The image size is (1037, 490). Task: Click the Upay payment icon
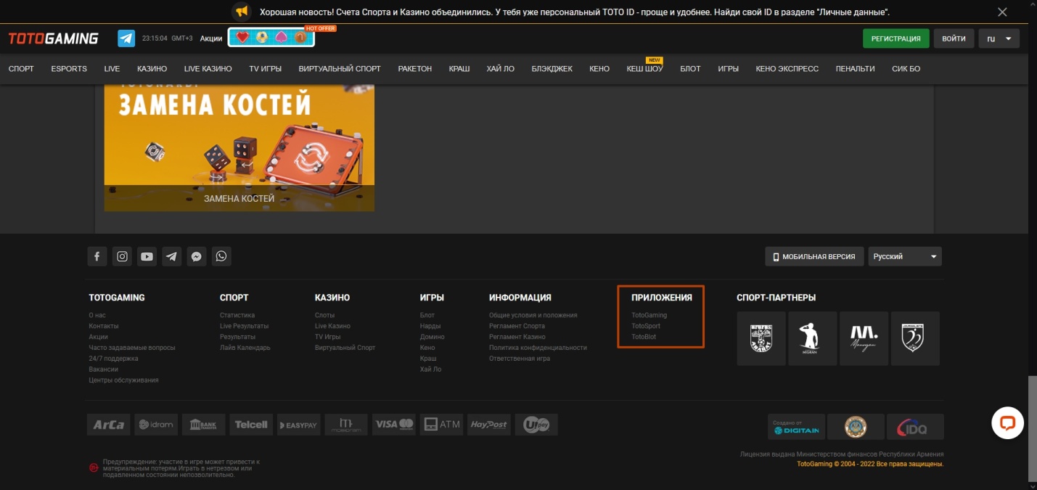click(x=536, y=425)
